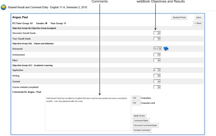Click the 'Objective Group: VAL - Values and Attitudes' header
This screenshot has width=216, height=136.
(33, 43)
